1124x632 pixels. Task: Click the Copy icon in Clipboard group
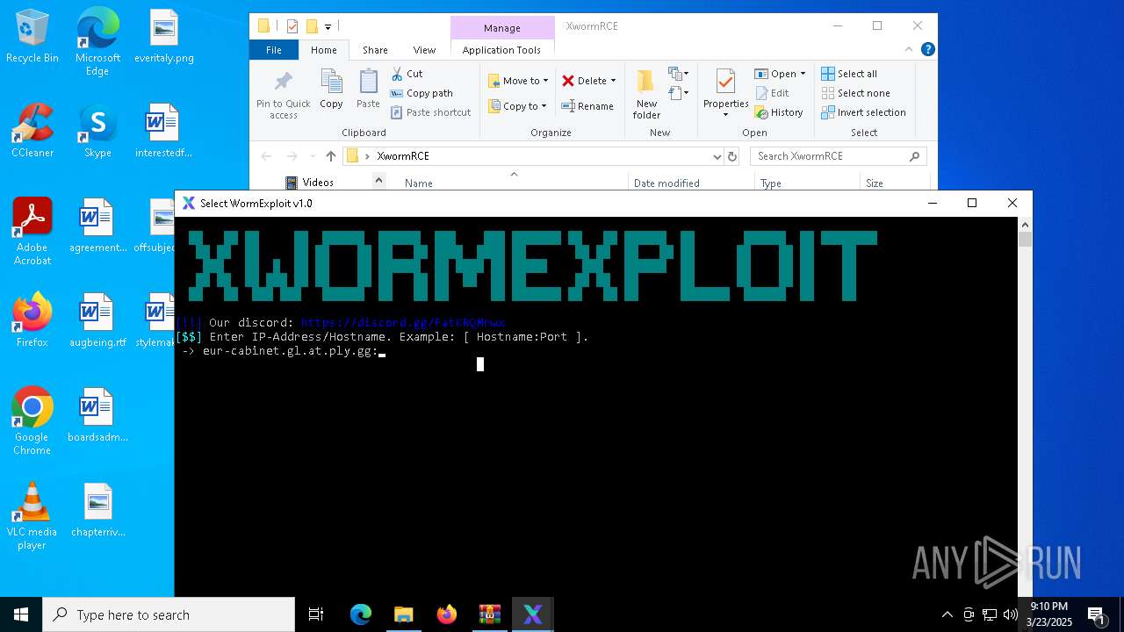331,90
